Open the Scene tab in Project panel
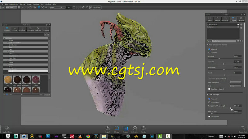 click(210, 19)
